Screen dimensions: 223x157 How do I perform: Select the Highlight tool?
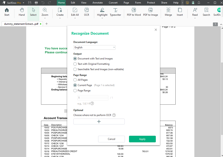pyautogui.click(x=102, y=12)
